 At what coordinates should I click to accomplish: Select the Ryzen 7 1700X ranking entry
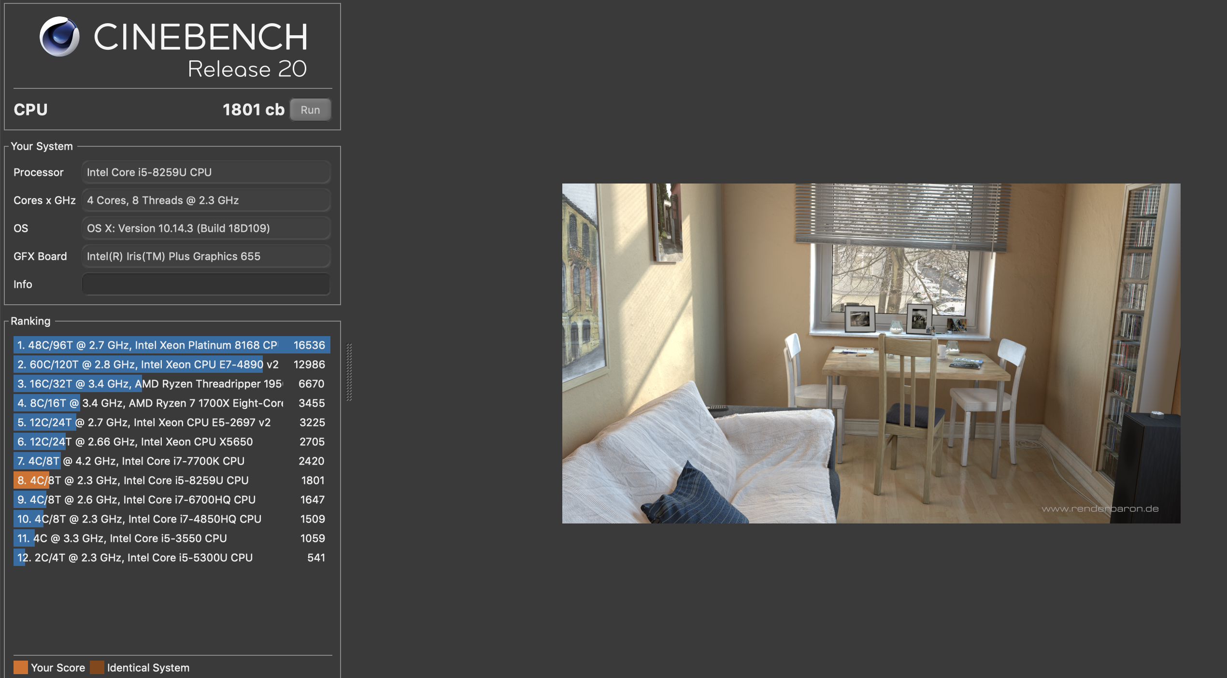(x=169, y=403)
